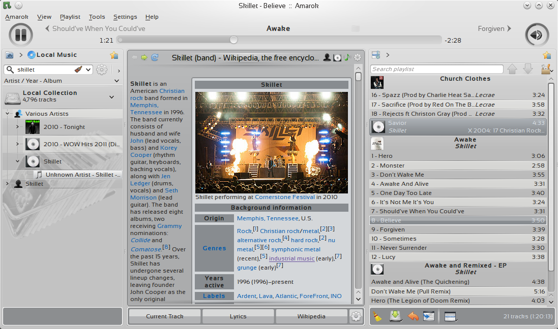Open the View menu
This screenshot has width=558, height=329.
(44, 17)
